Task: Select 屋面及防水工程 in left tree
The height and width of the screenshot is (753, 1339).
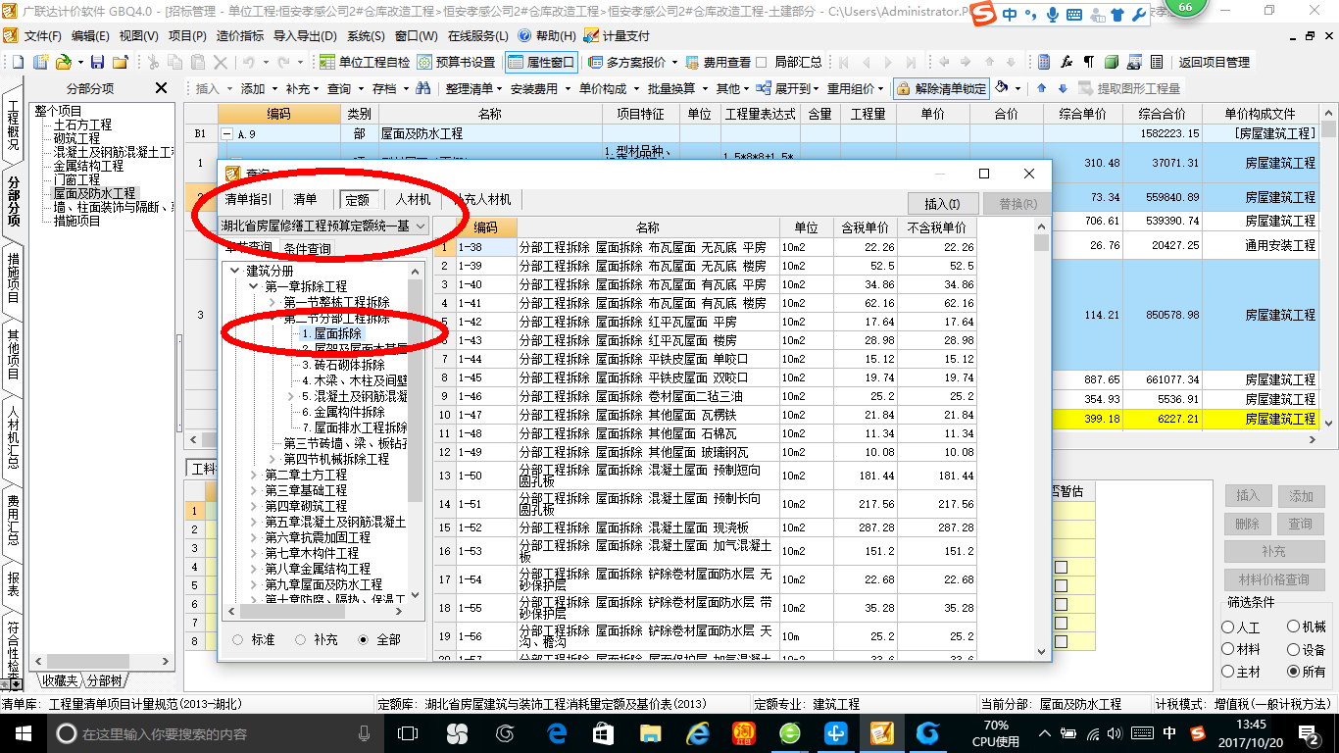Action: click(x=94, y=194)
